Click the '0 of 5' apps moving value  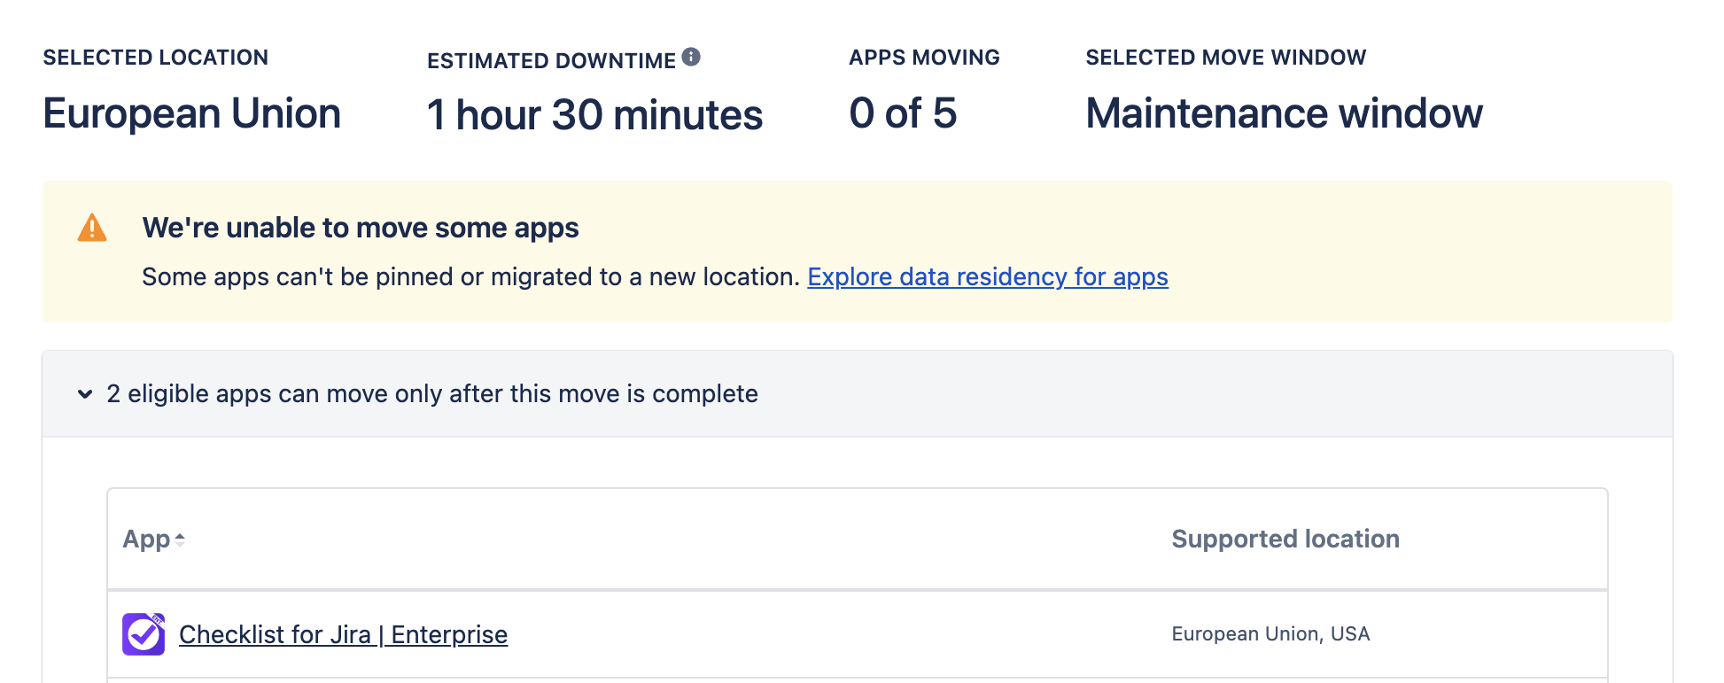coord(902,113)
